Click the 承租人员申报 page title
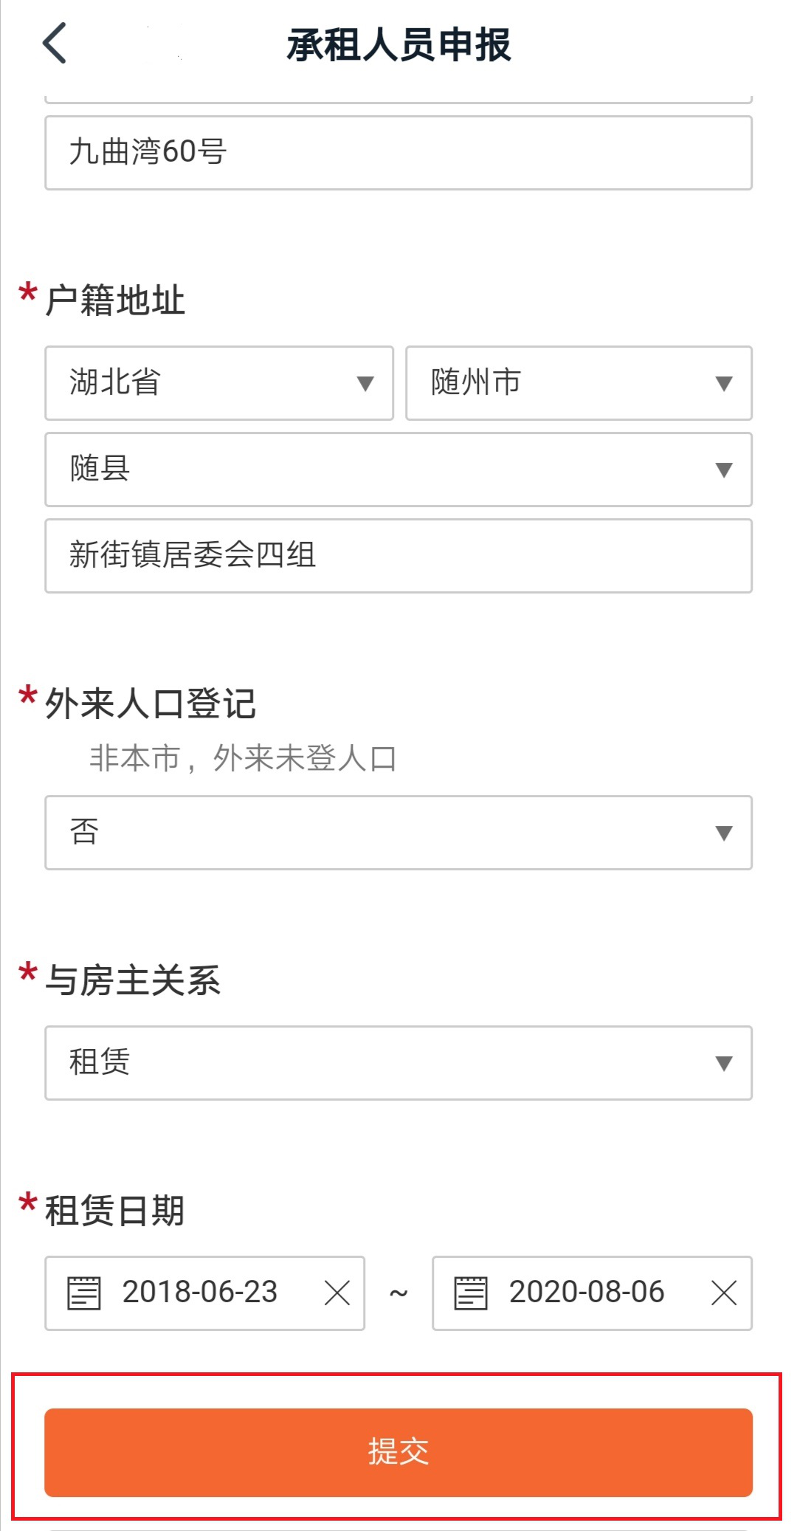The image size is (797, 1531). point(398,45)
